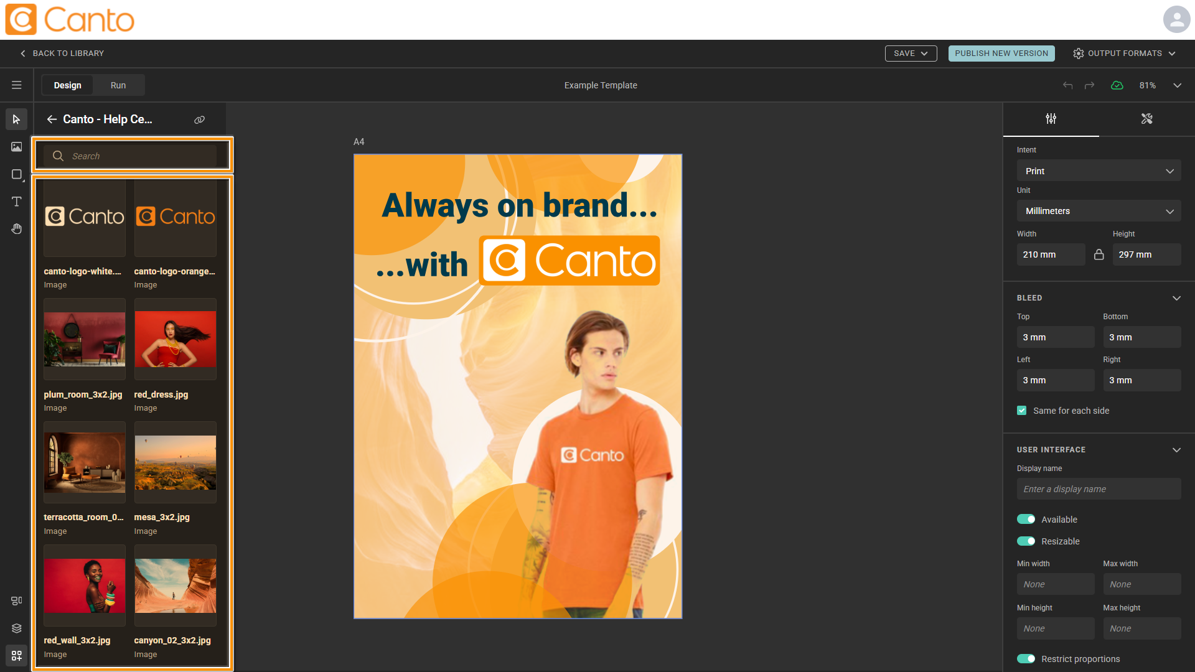
Task: Edit the Height 297 mm field
Action: [1146, 254]
